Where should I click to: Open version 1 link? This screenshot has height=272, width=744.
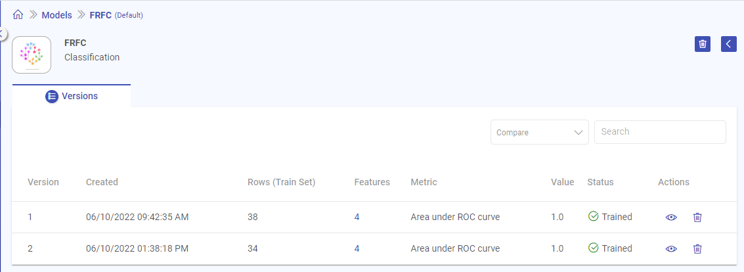[30, 217]
